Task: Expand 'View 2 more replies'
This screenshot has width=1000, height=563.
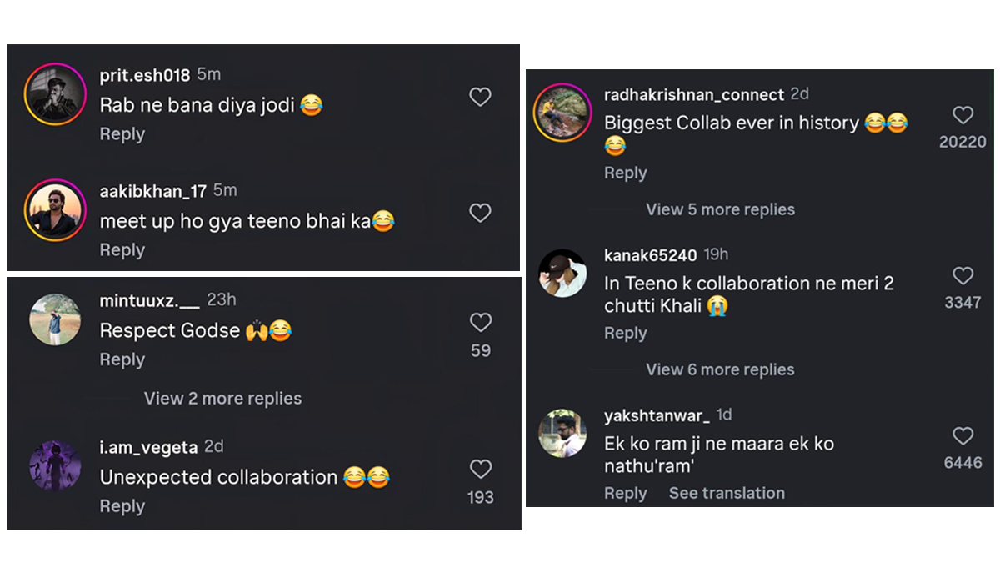Action: (222, 399)
